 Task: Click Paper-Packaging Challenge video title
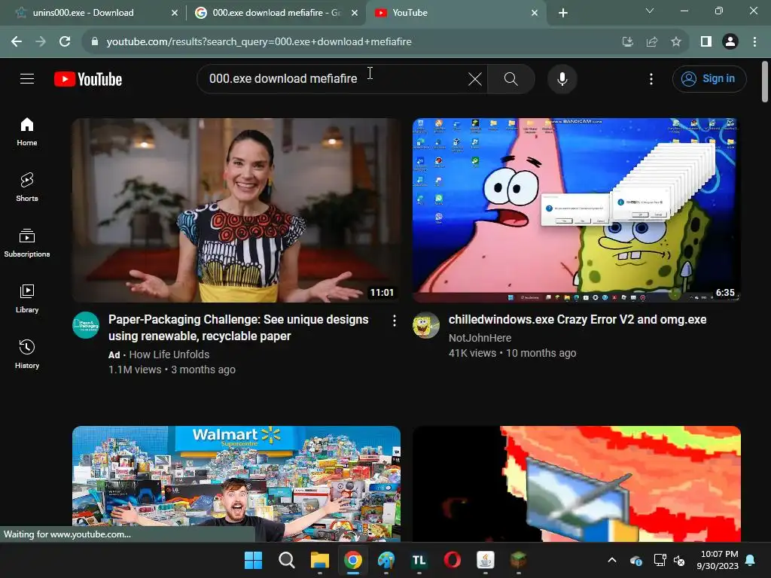pos(239,328)
